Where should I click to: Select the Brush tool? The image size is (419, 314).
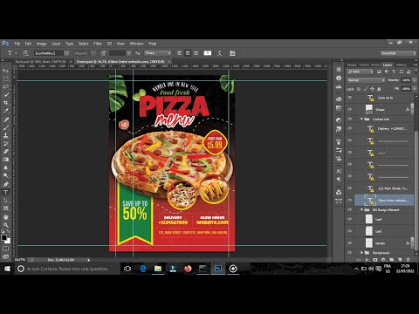click(5, 127)
